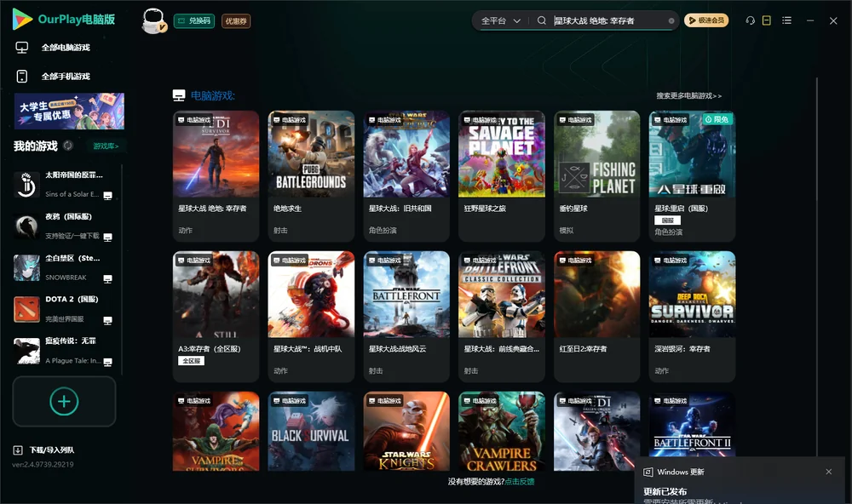Click the refresh icon beside 我的游戏

[x=68, y=146]
